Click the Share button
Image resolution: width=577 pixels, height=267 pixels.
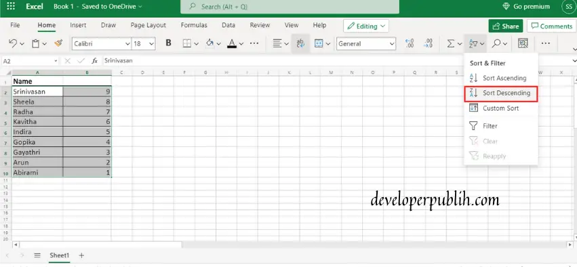[x=506, y=26]
